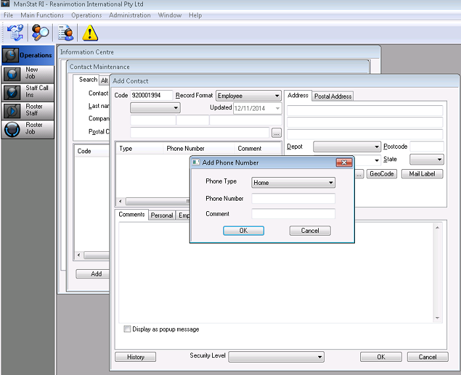Open the Administration menu

130,15
